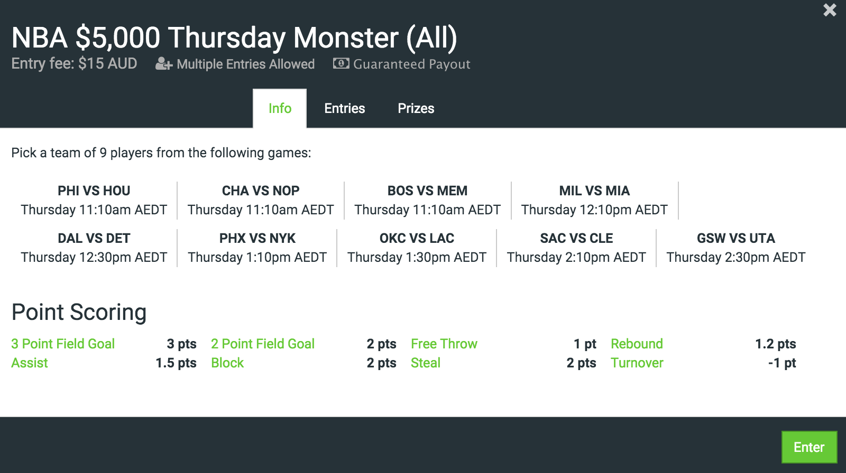Select the GSW VS UTA game
The image size is (846, 473).
(736, 248)
